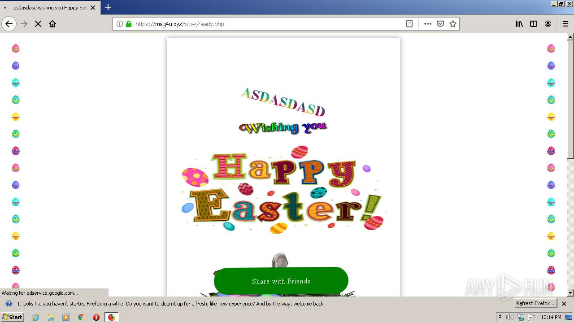574x323 pixels.
Task: Open the Firefox account icon
Action: pyautogui.click(x=548, y=24)
